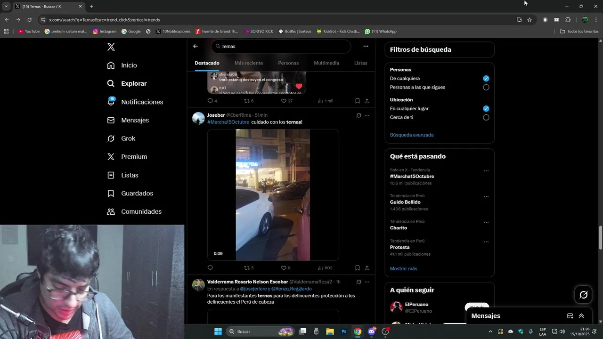
Task: Switch to Listas search tab
Action: pyautogui.click(x=361, y=63)
